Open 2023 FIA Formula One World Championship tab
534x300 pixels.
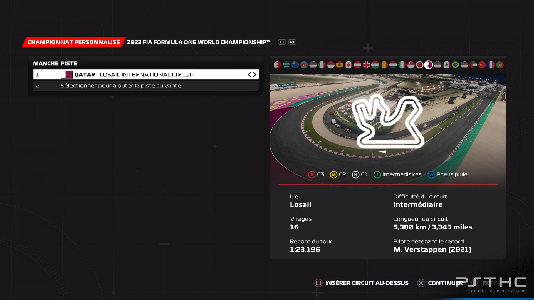199,42
